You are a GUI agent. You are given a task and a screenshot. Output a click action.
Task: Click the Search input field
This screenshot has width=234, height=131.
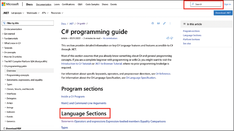(x=206, y=4)
